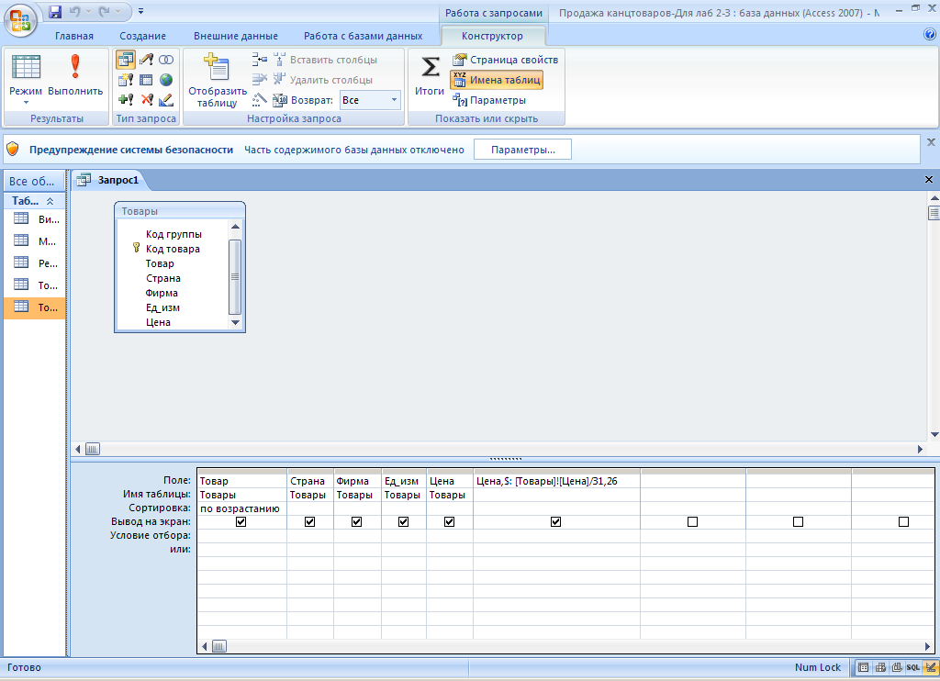The height and width of the screenshot is (681, 940).
Task: Redo the action in quick access toolbar
Action: [104, 11]
